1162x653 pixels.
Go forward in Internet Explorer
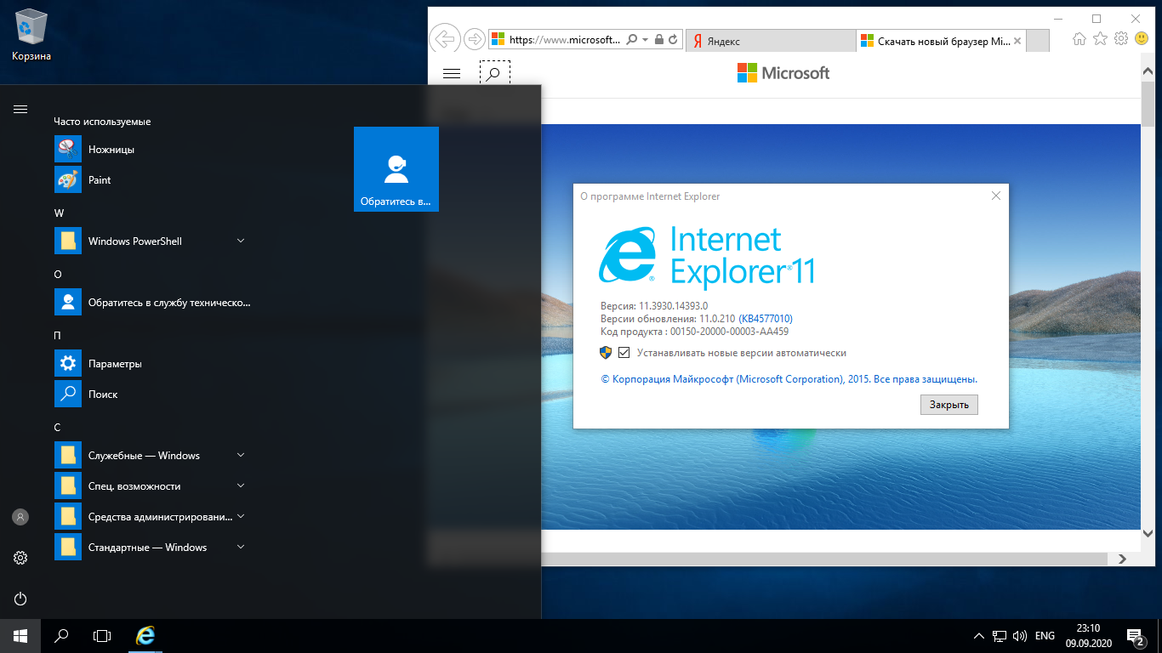[x=474, y=39]
